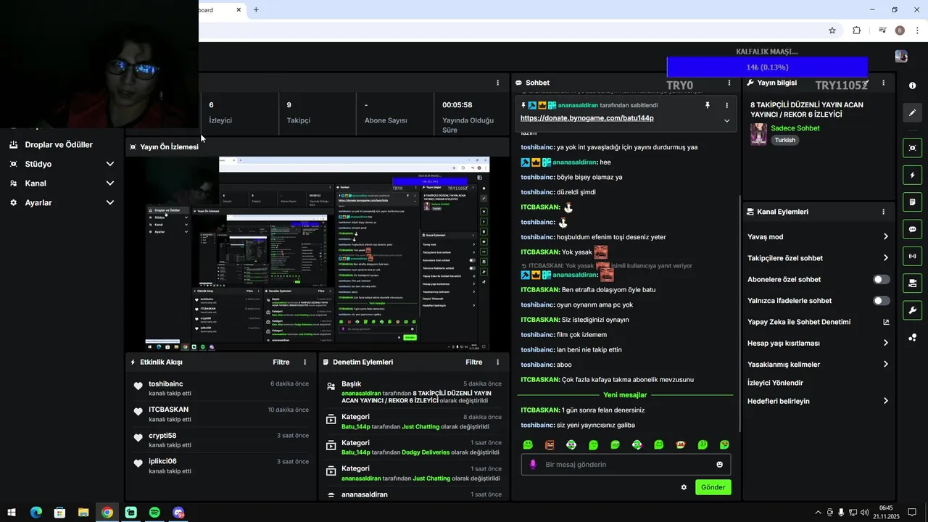Select crypti58 follow event row
Image resolution: width=928 pixels, height=522 pixels.
click(x=220, y=440)
